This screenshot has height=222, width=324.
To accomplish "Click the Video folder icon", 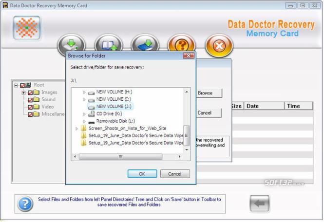I will coord(37,107).
